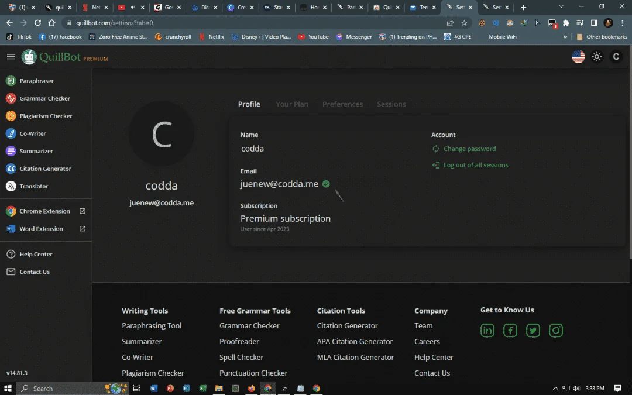This screenshot has height=395, width=632.
Task: Switch to the Profile tab
Action: point(249,104)
